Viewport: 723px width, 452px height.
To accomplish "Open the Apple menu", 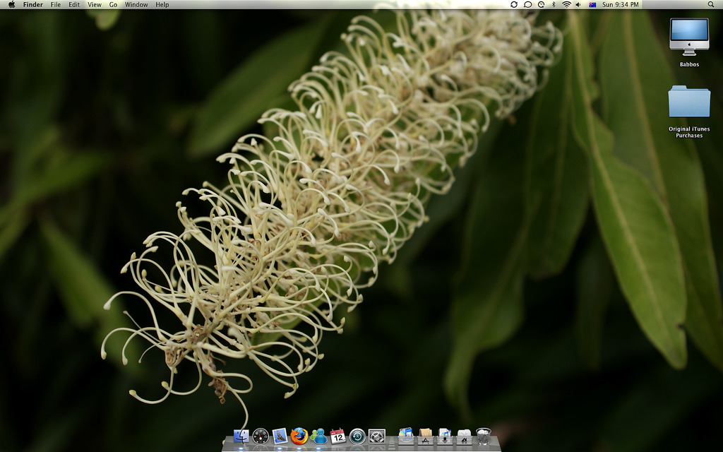I will [x=11, y=5].
